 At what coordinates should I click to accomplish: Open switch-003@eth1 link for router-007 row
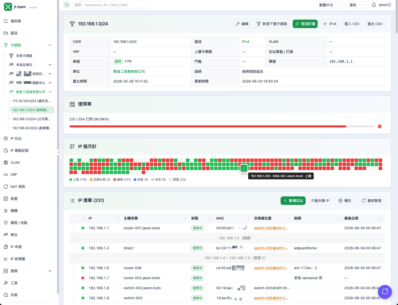[271, 228]
